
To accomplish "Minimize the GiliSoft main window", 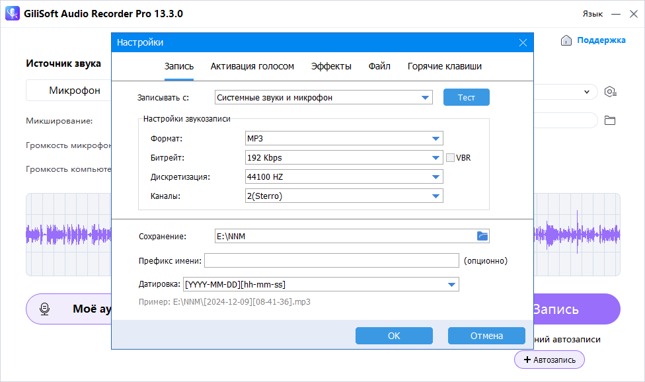I will point(616,14).
